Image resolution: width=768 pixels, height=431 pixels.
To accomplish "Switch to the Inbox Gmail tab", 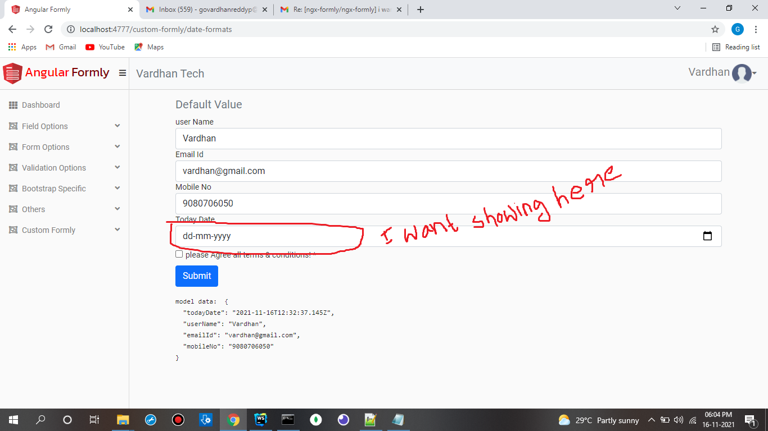I will (x=198, y=10).
